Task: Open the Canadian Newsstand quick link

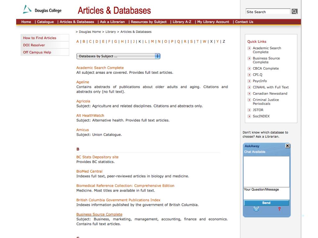Action: [x=270, y=94]
